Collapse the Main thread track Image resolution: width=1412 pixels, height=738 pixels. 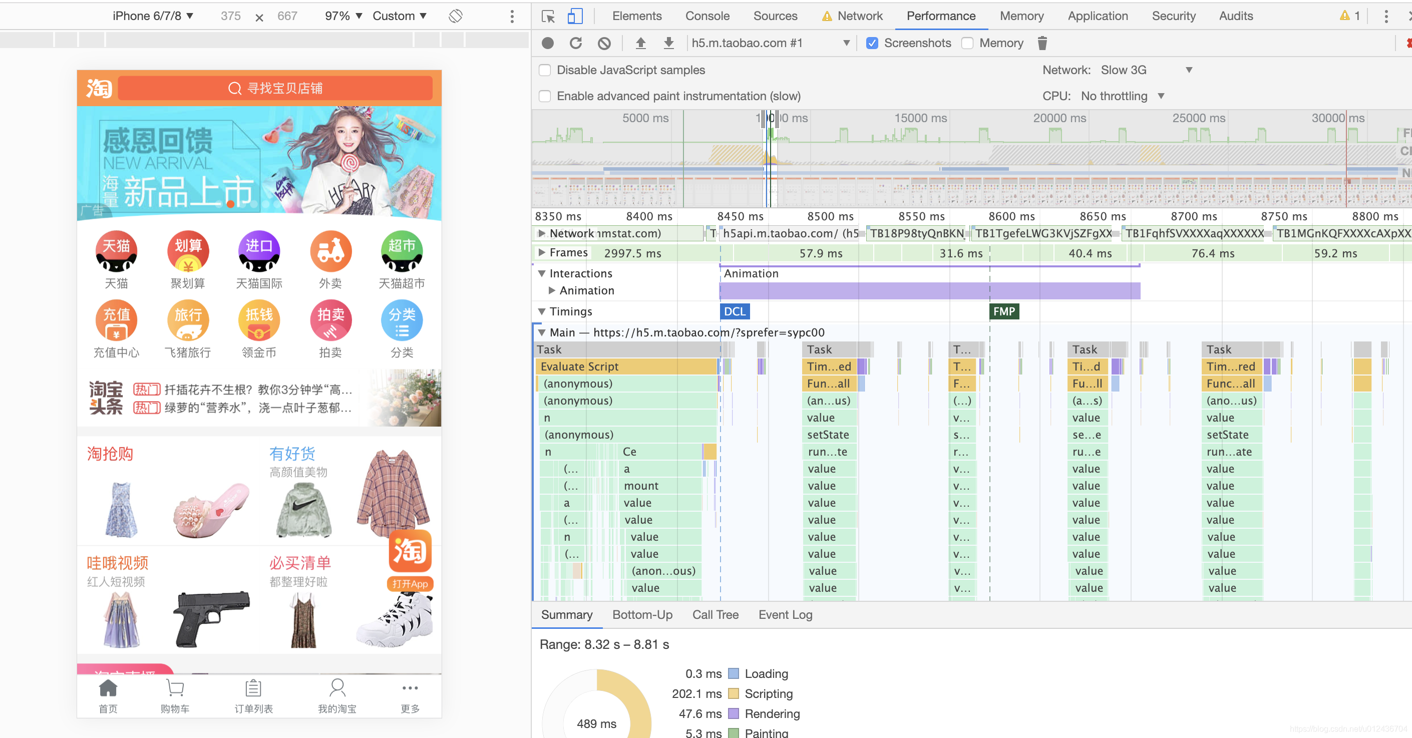coord(542,333)
